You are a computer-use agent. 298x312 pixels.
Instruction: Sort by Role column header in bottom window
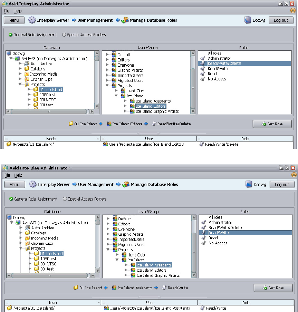246,303
